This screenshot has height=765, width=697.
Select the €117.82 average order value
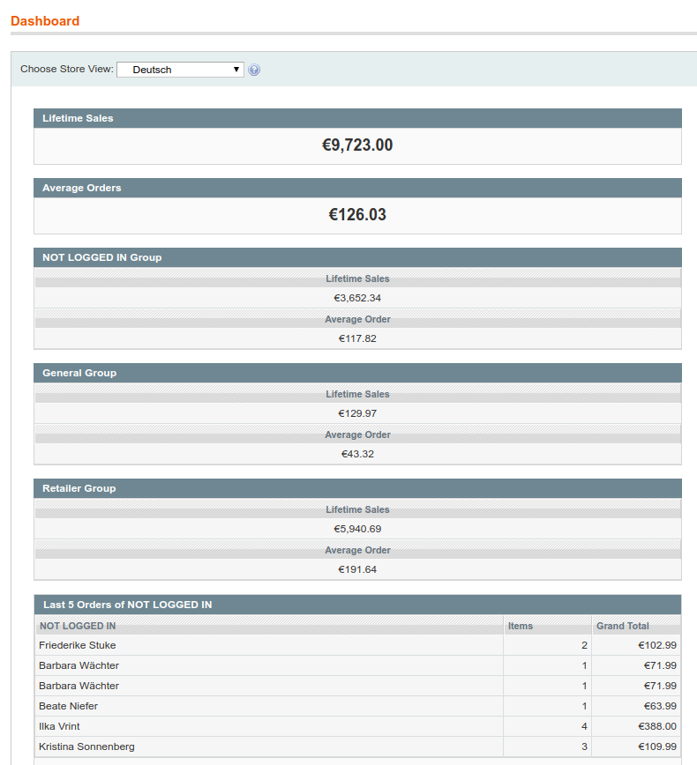tap(357, 338)
